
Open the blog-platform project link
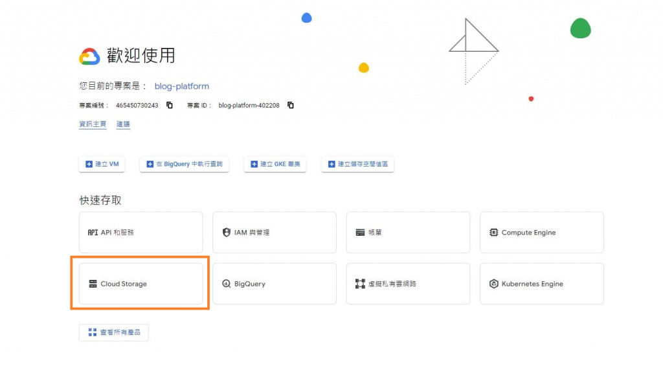click(x=182, y=86)
